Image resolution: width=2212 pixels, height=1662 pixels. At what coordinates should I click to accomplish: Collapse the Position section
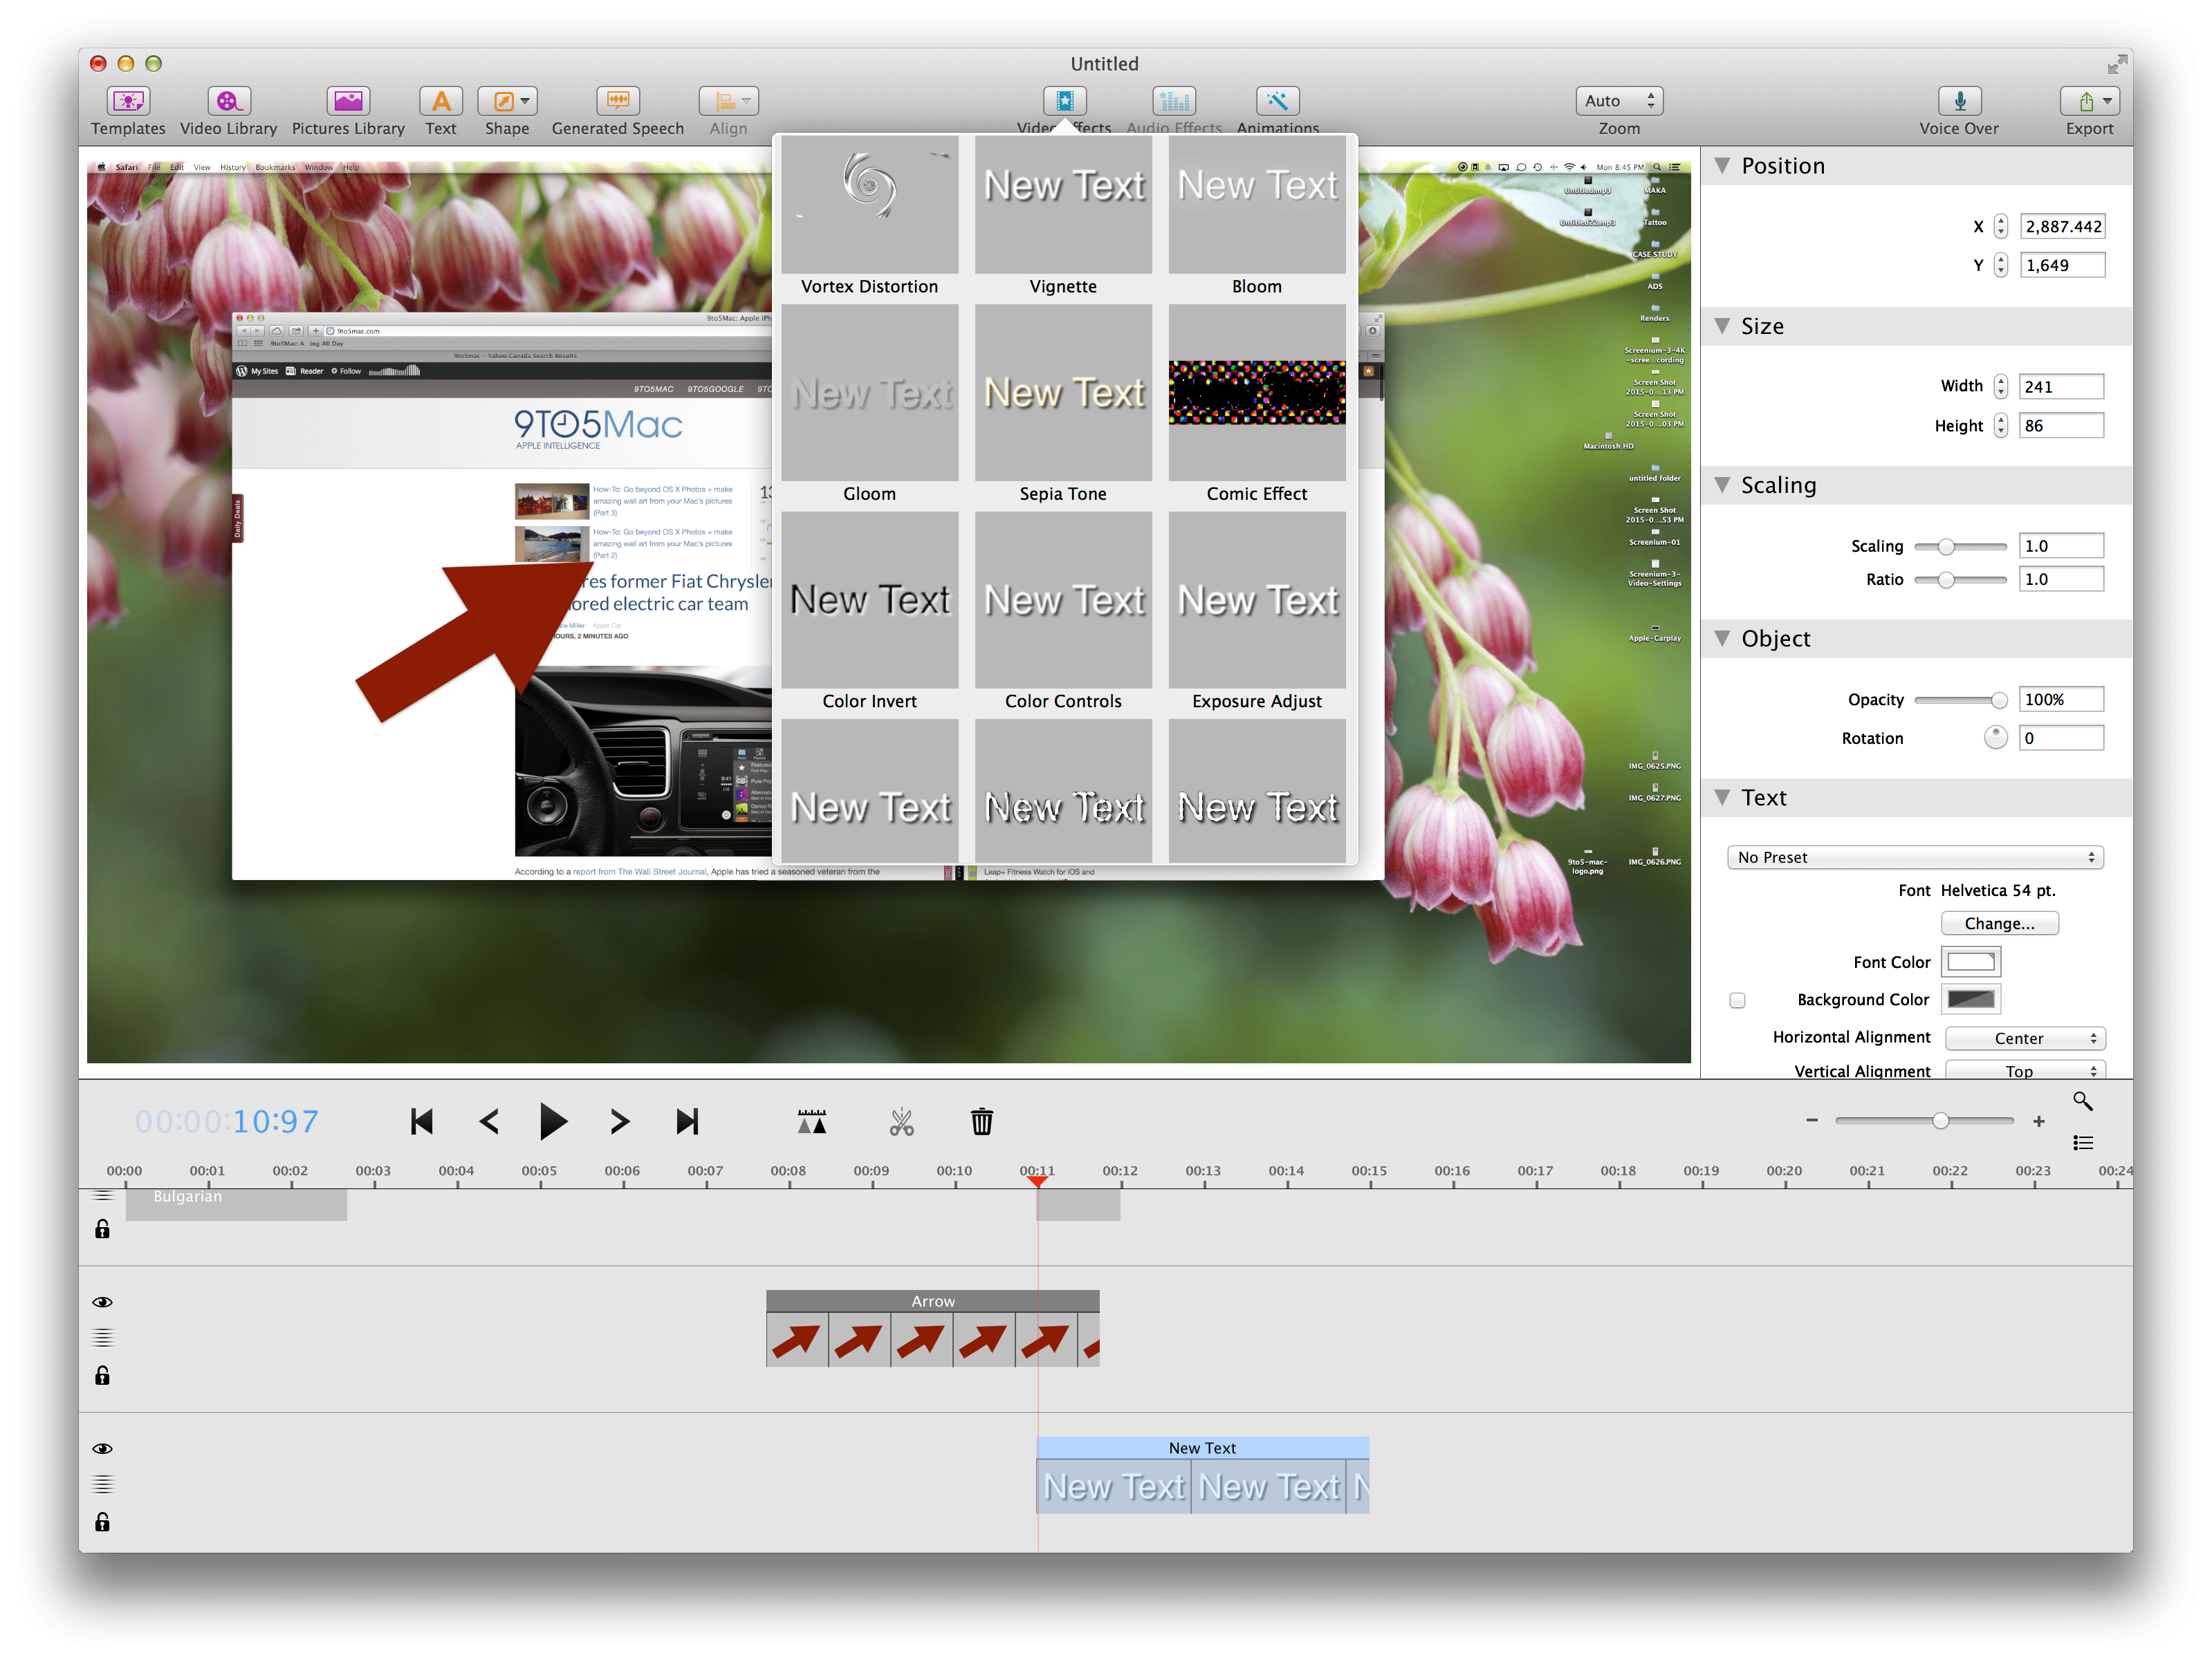point(1722,166)
